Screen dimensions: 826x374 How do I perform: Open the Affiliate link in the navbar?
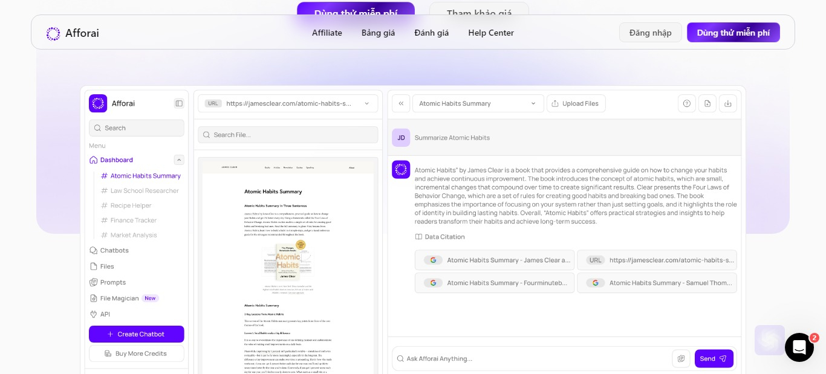tap(327, 33)
